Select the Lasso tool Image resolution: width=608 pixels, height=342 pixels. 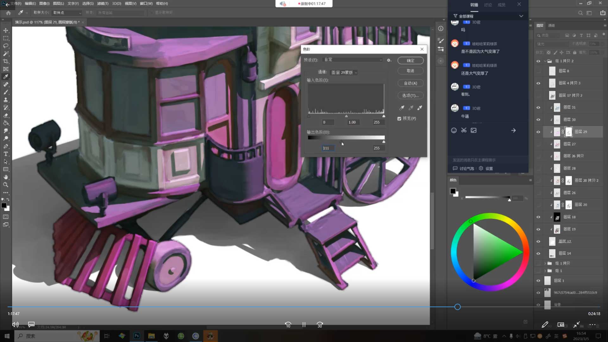point(6,46)
